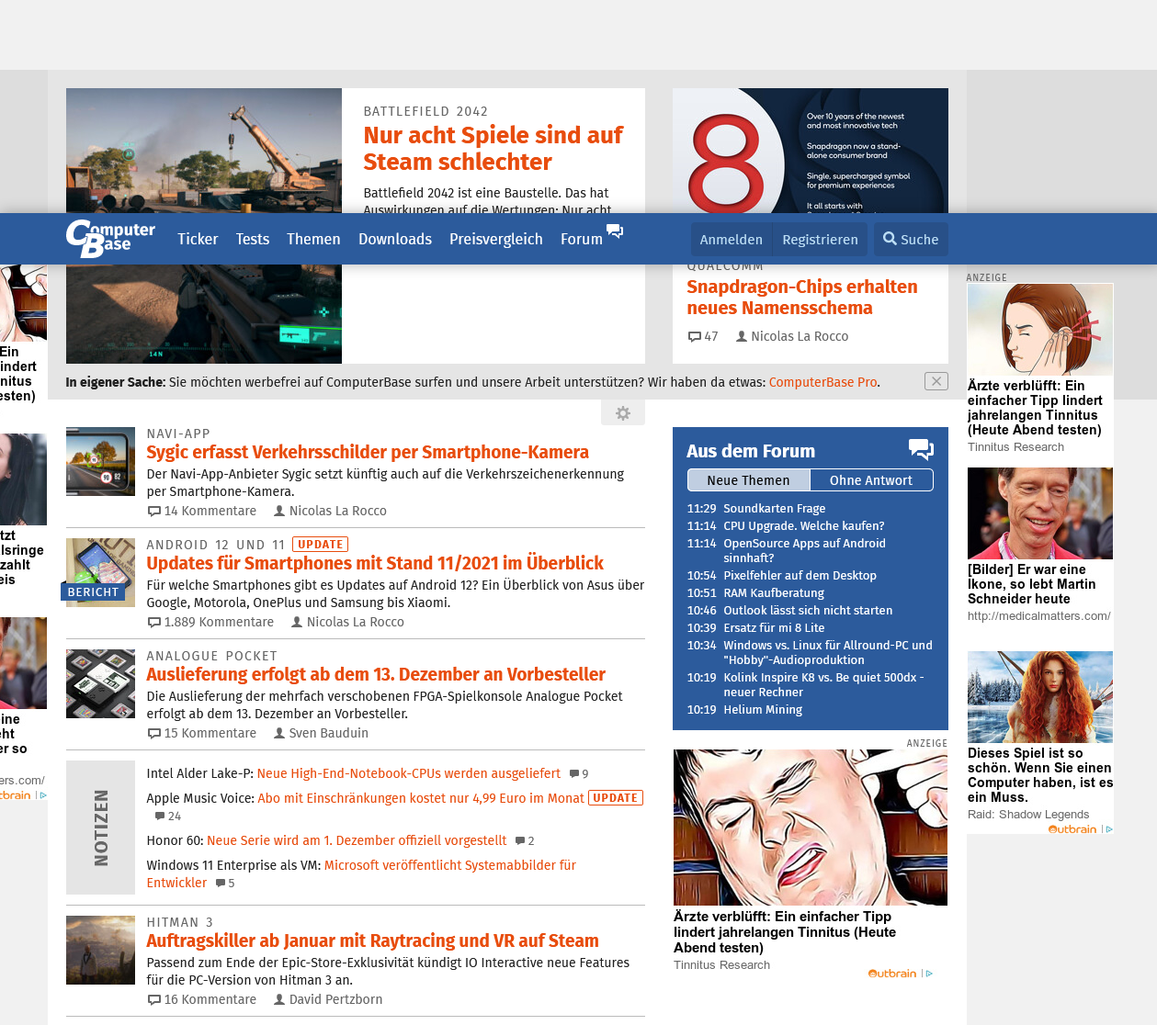Click the Hitman 3 thumbnail
This screenshot has width=1157, height=1025.
click(100, 950)
